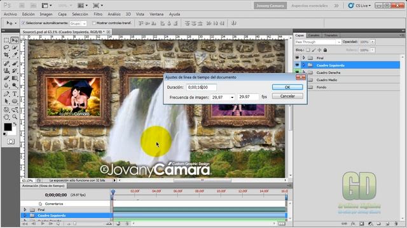Viewport: 407px width, 228px height.
Task: Select the Dodge tool
Action: (x=15, y=85)
